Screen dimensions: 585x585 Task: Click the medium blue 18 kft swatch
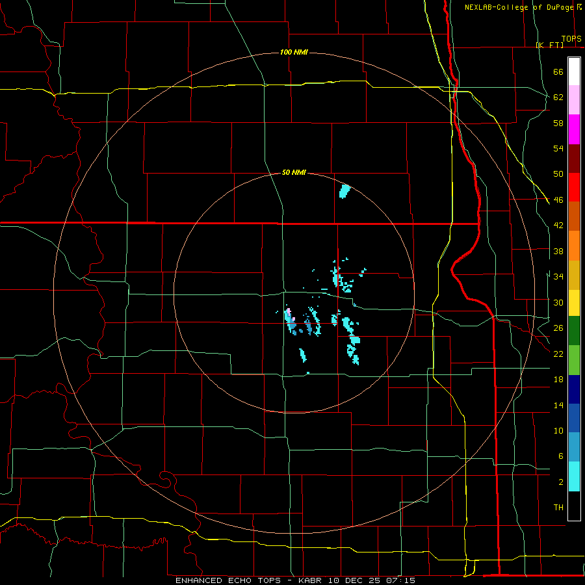pyautogui.click(x=574, y=418)
